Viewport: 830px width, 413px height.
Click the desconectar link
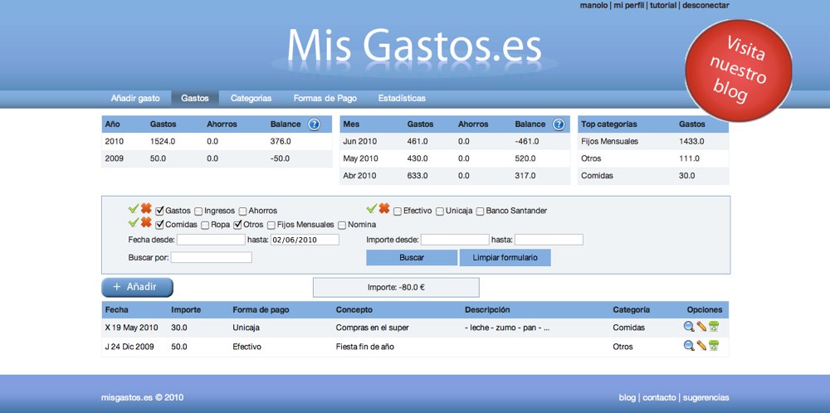[705, 5]
